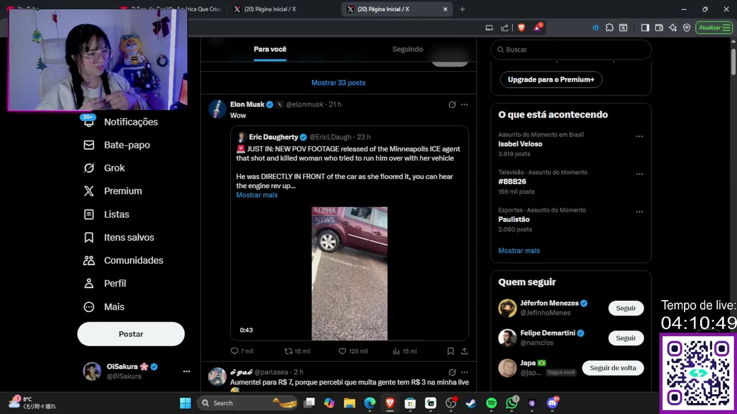Click Notificações menu label
The width and height of the screenshot is (737, 414).
[131, 122]
